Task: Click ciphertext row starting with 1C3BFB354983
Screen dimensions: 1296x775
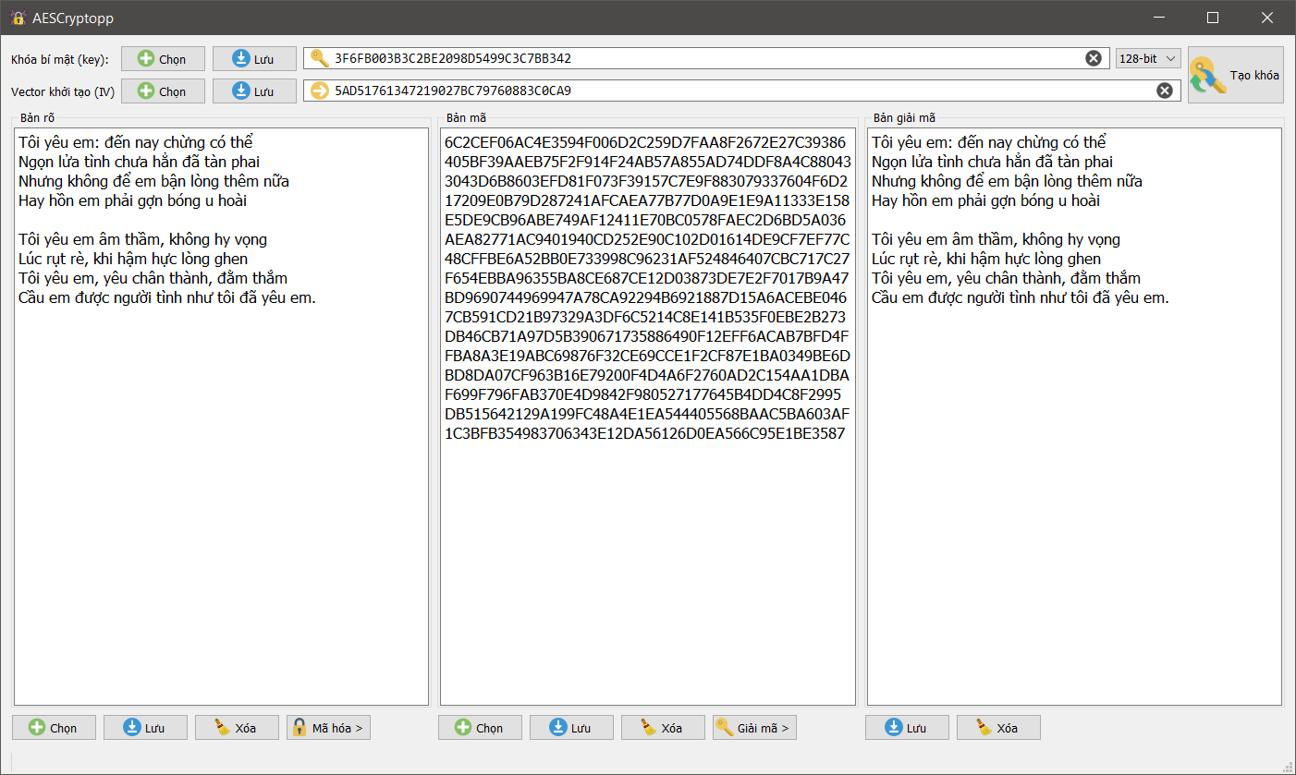Action: pyautogui.click(x=645, y=433)
